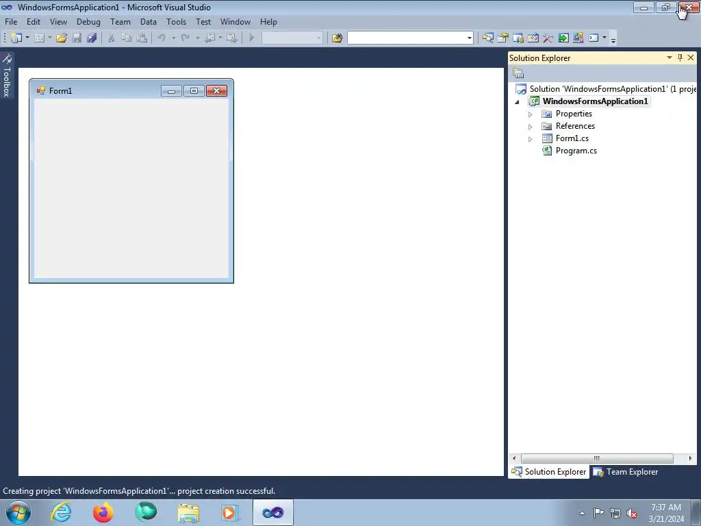
Task: Open the Redo history dropdown arrow
Action: pyautogui.click(x=197, y=38)
